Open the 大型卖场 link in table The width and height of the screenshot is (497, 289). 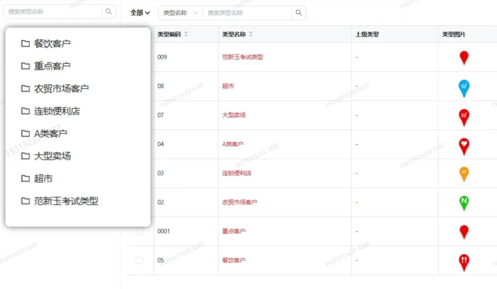(234, 115)
